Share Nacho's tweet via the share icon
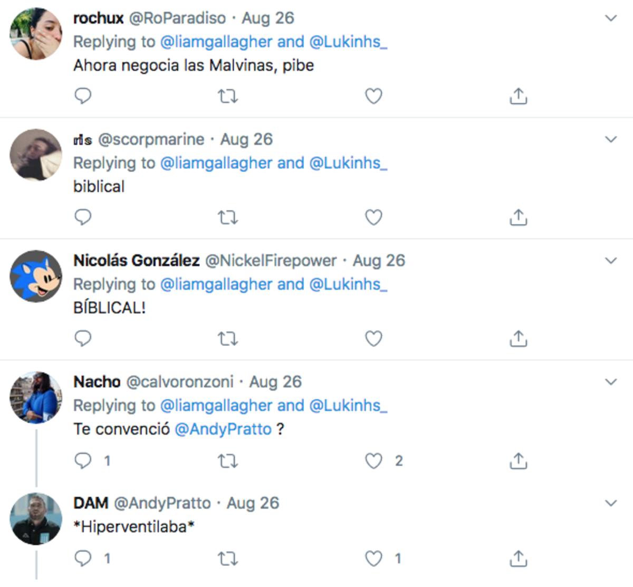 [x=518, y=461]
